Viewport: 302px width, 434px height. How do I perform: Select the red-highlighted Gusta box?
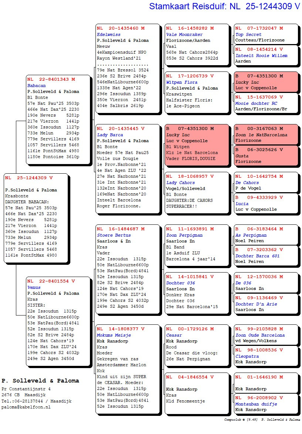click(x=266, y=156)
